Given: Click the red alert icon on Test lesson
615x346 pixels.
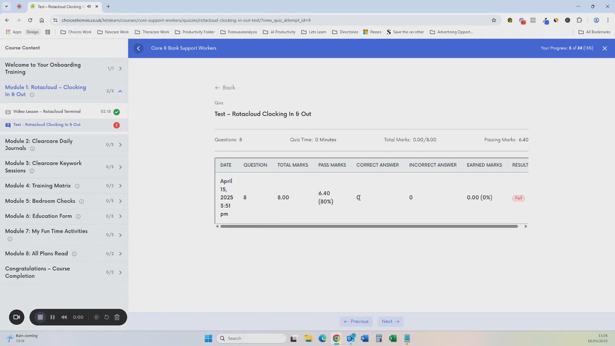Looking at the screenshot, I should coord(116,125).
